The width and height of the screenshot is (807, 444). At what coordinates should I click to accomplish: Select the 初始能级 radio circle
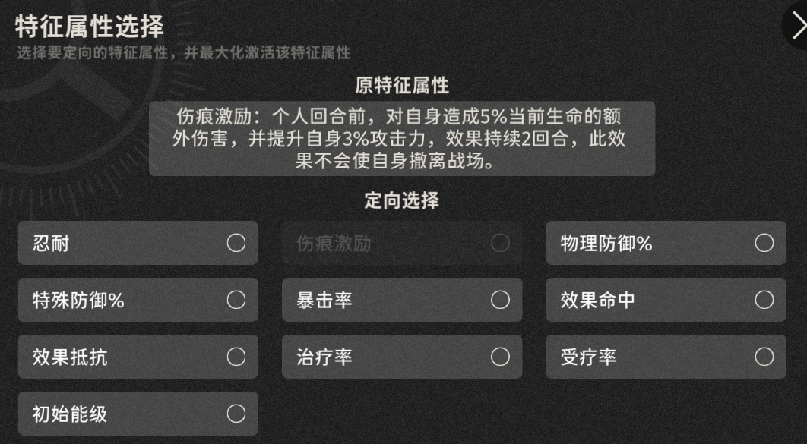[x=236, y=414]
